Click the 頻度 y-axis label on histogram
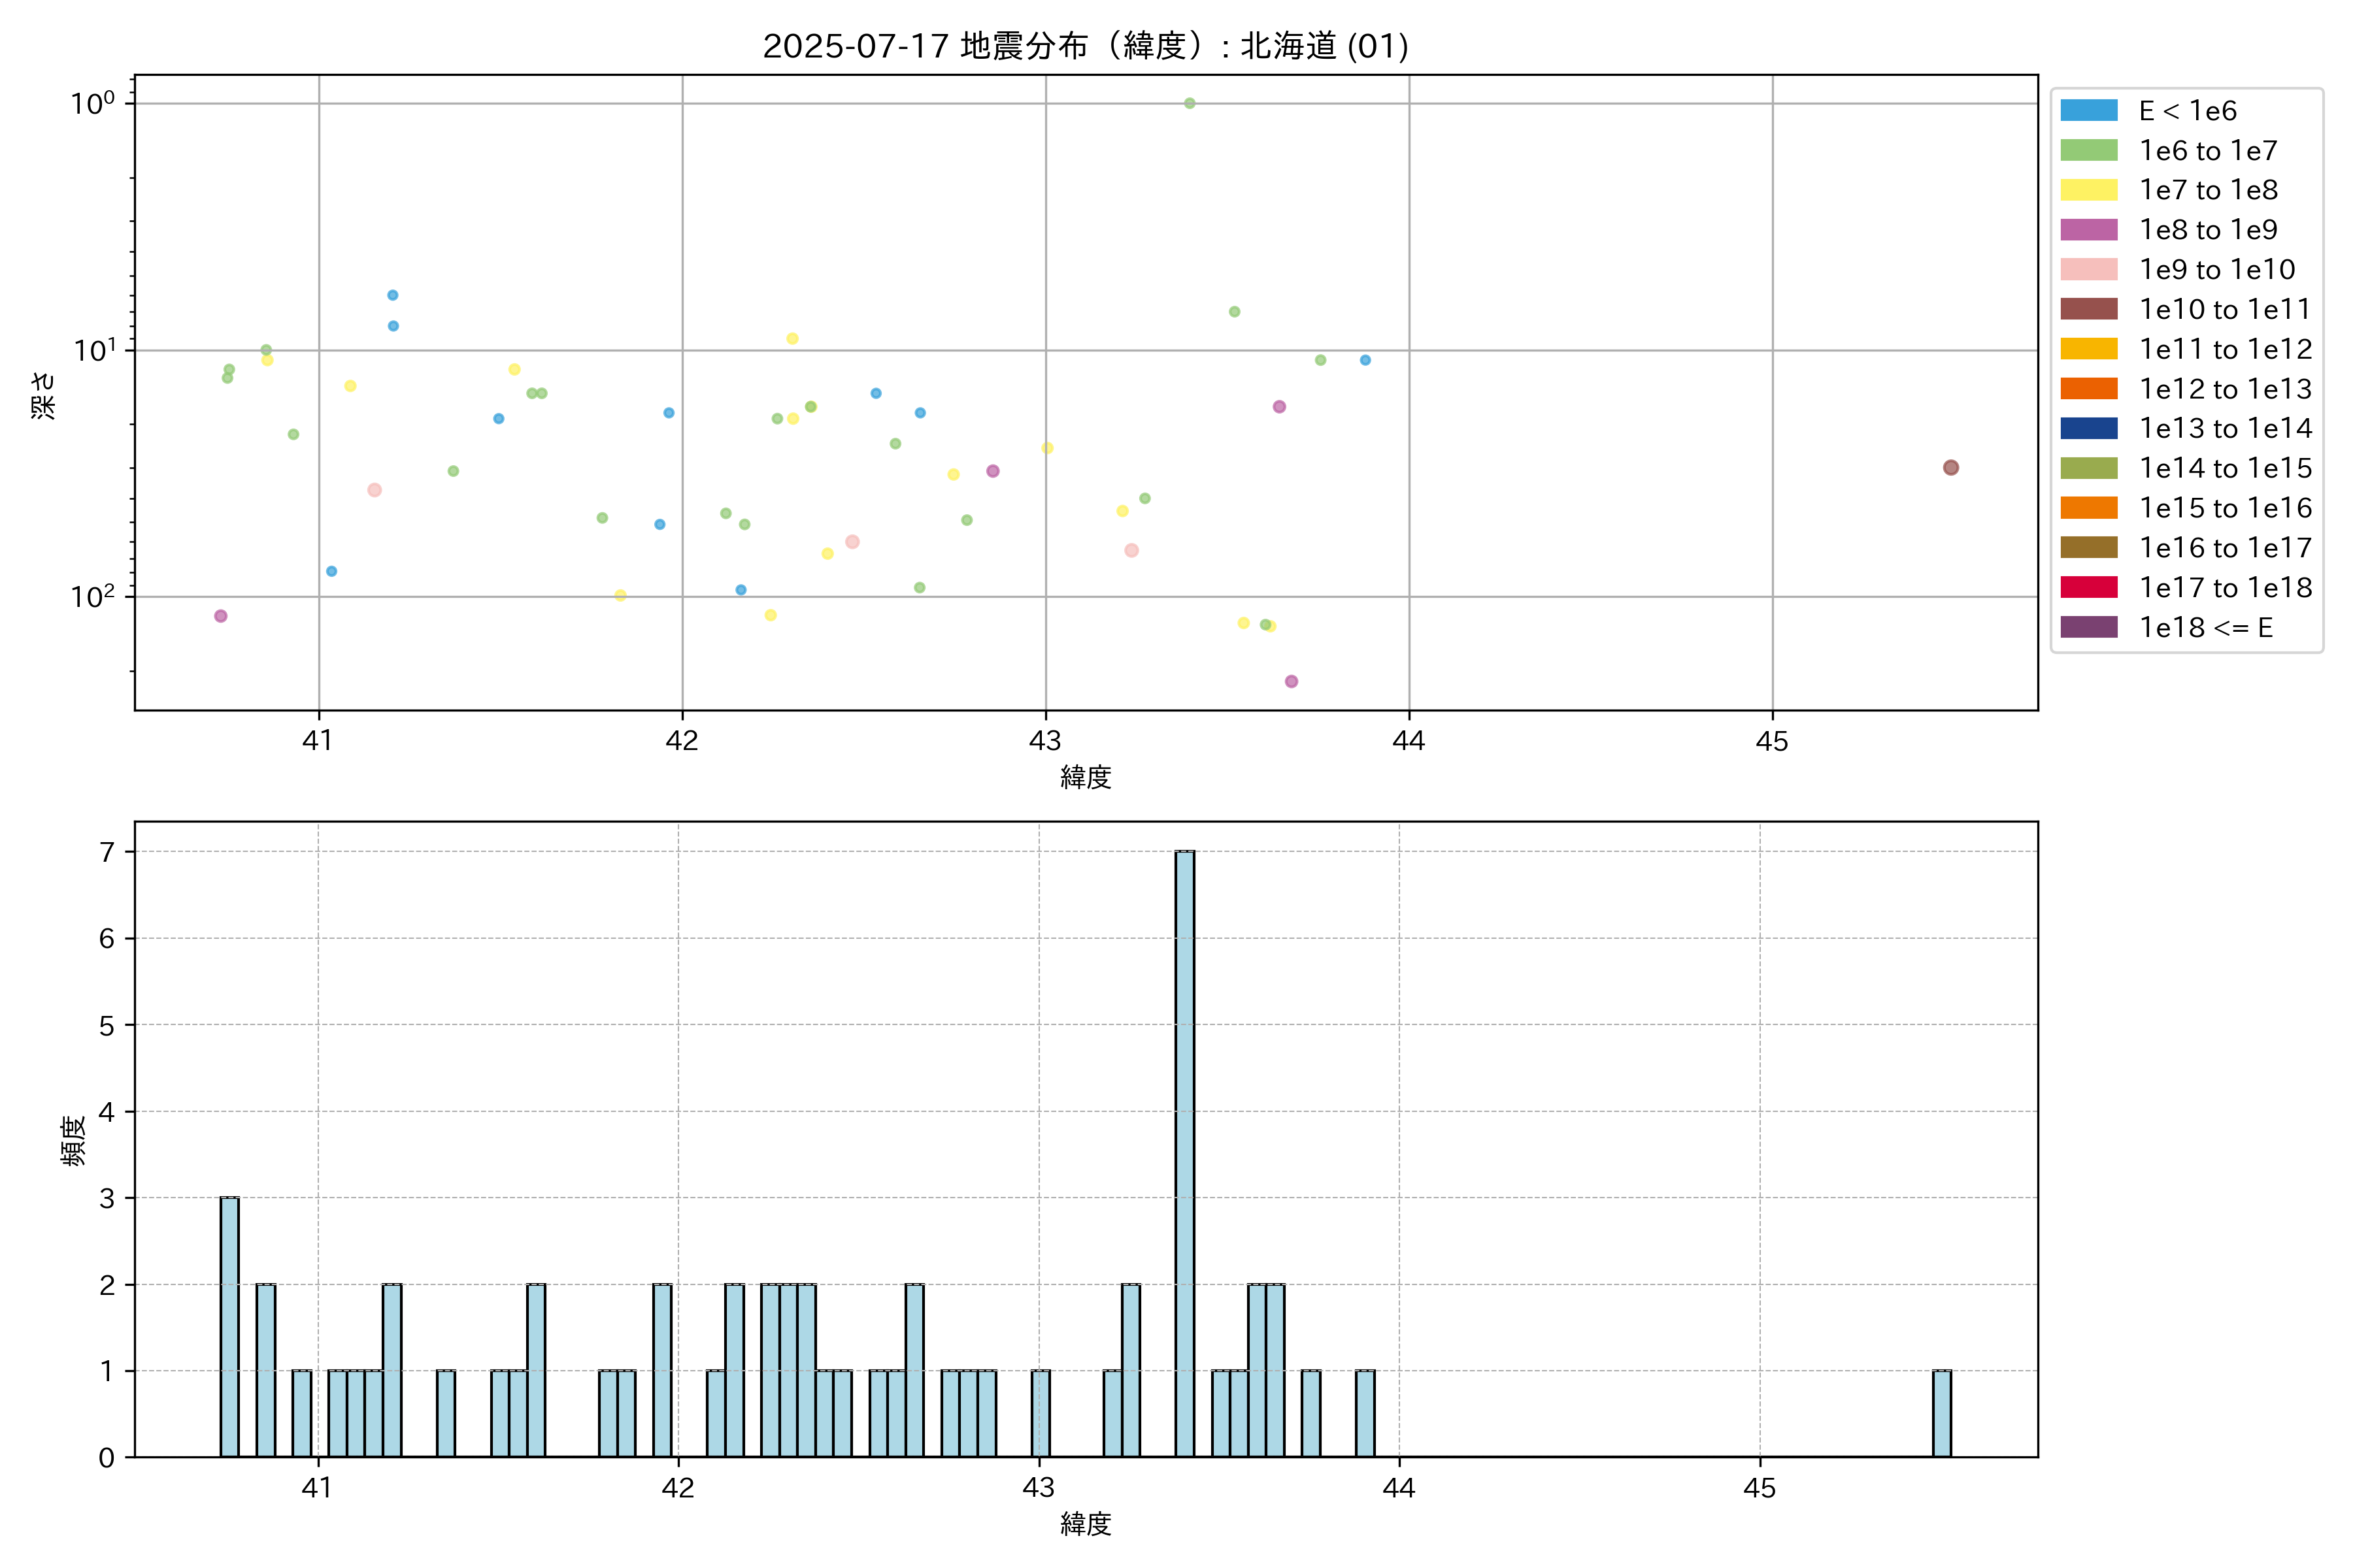 [x=73, y=1141]
